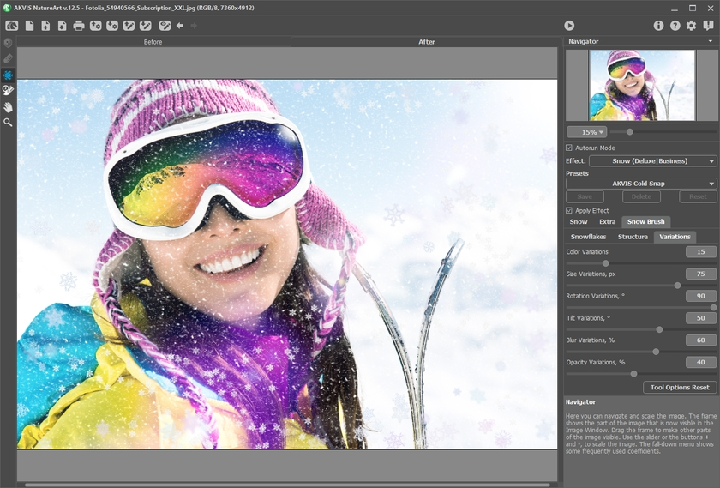This screenshot has height=488, width=720.
Task: Show program info via info icon
Action: click(x=658, y=26)
